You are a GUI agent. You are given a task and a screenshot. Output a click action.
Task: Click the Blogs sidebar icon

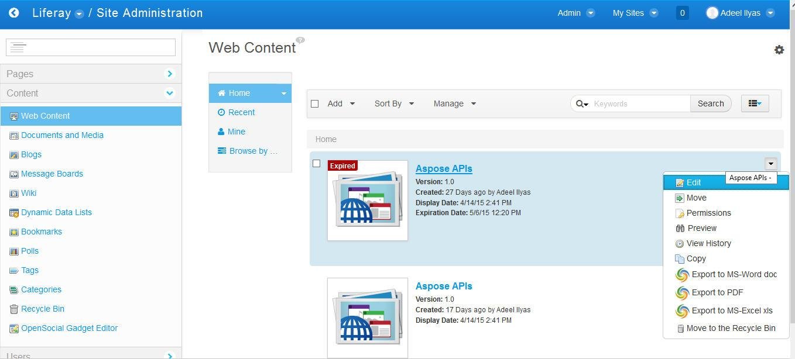pyautogui.click(x=14, y=155)
